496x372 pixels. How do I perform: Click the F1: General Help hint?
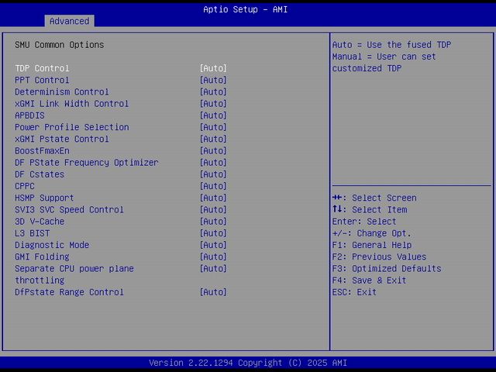coord(372,245)
